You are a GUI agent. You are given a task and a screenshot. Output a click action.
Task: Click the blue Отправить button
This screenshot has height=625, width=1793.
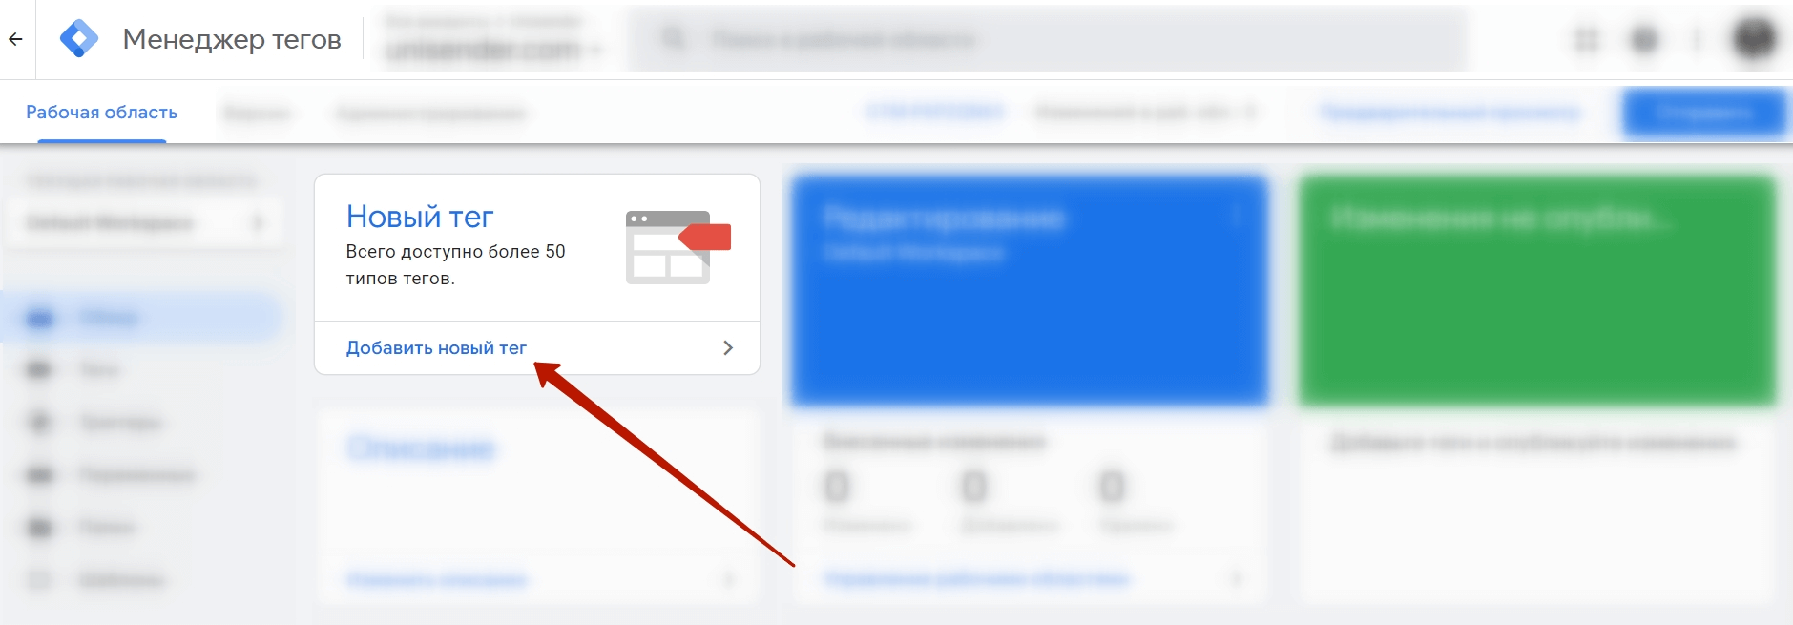tap(1705, 114)
